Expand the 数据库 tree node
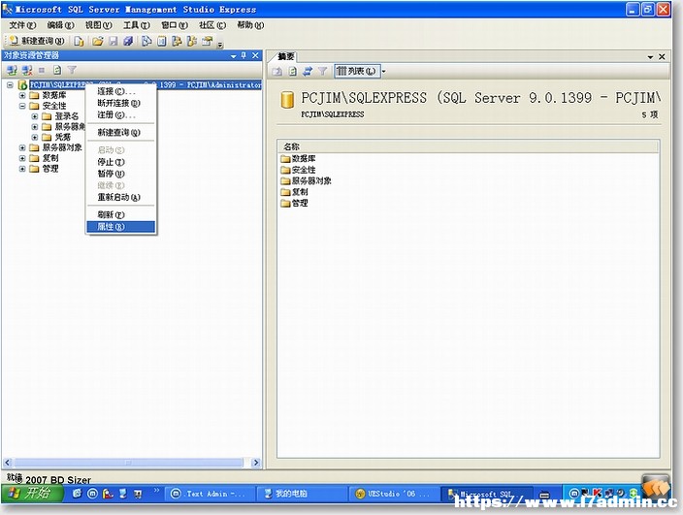The image size is (683, 515). [x=22, y=95]
